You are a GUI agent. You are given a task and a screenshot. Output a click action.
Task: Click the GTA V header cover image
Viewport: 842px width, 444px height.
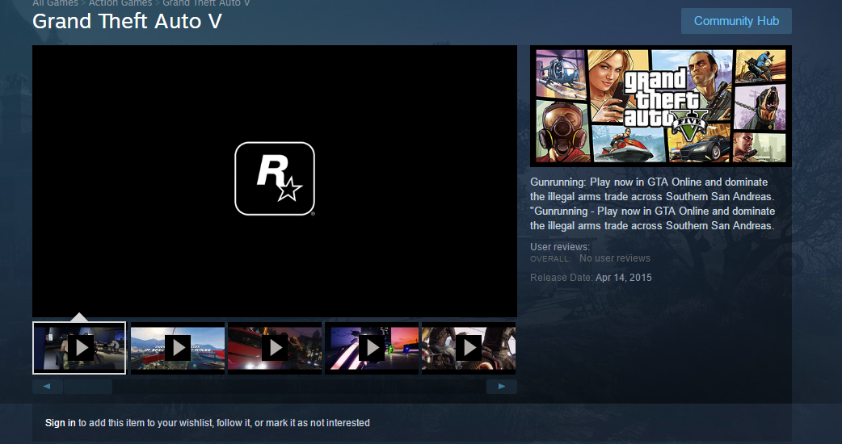click(660, 107)
